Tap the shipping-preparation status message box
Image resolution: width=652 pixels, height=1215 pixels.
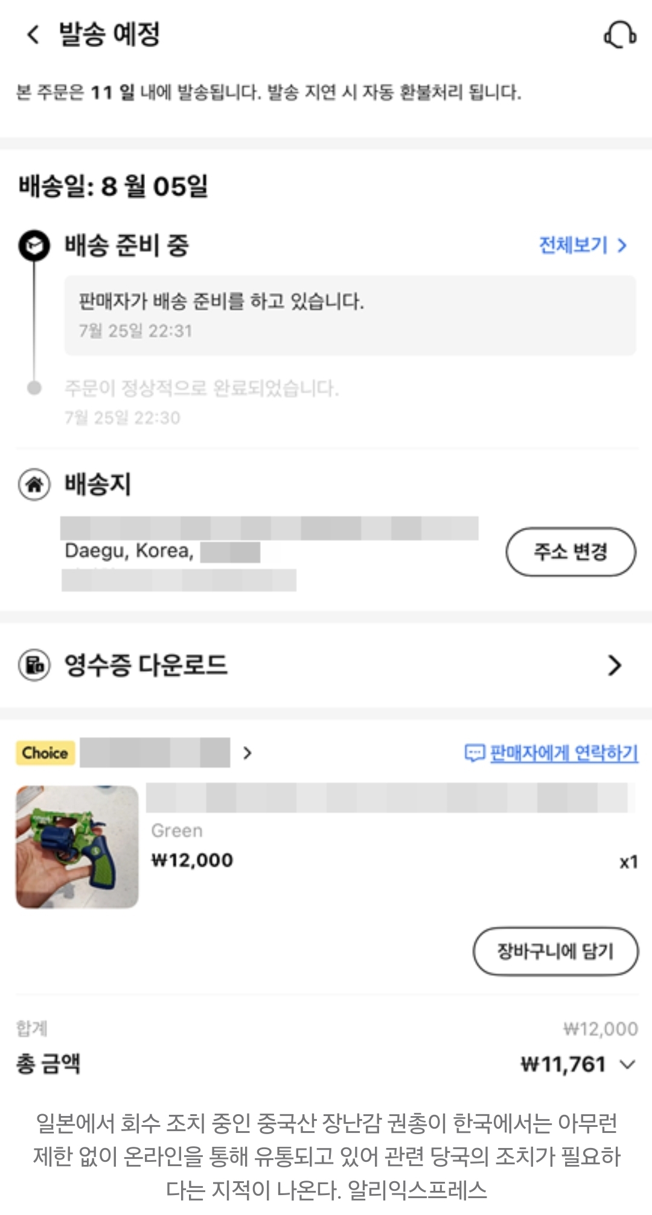click(x=350, y=315)
